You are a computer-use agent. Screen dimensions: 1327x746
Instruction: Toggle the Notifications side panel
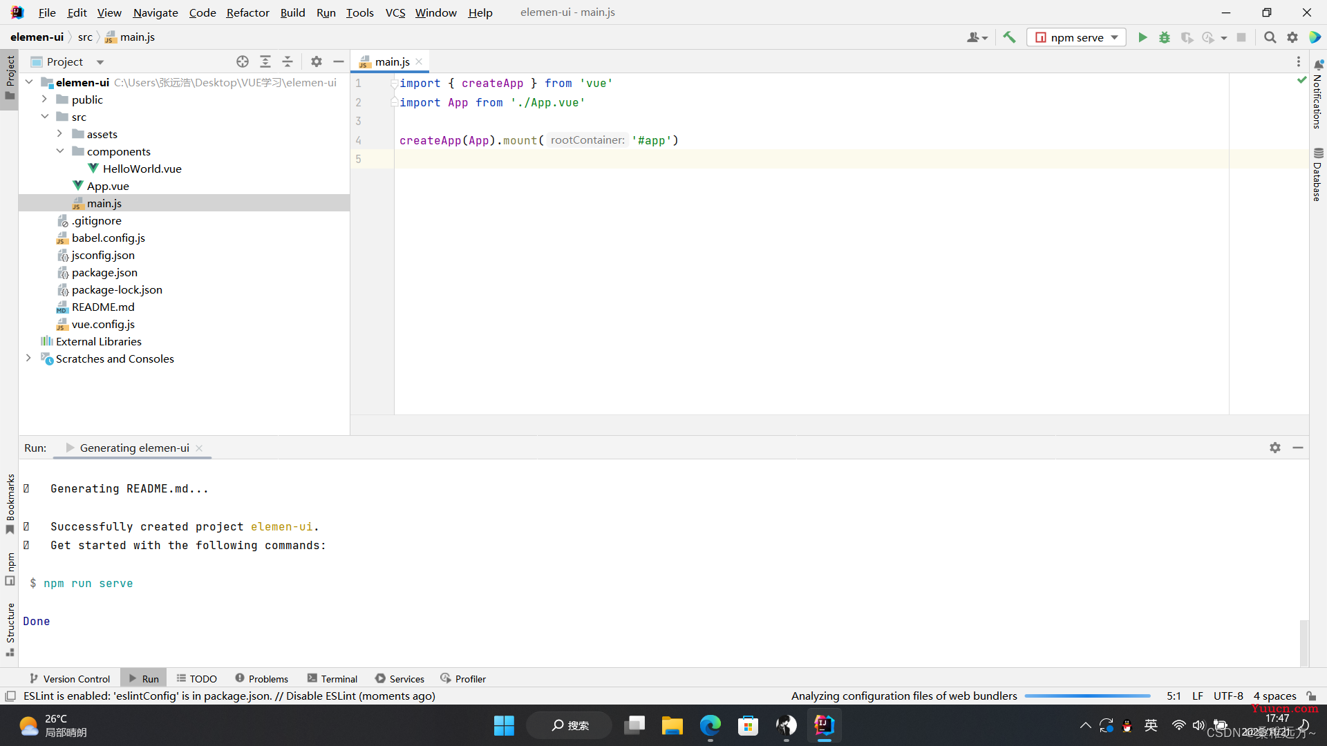pyautogui.click(x=1317, y=95)
